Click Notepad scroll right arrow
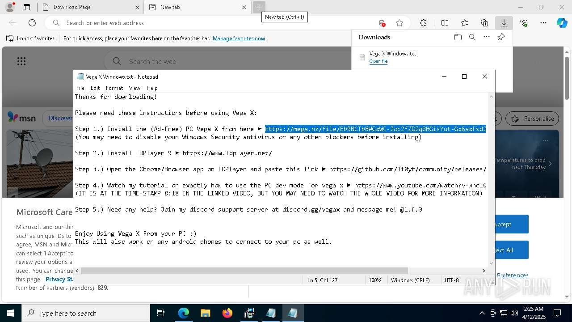 [x=484, y=271]
